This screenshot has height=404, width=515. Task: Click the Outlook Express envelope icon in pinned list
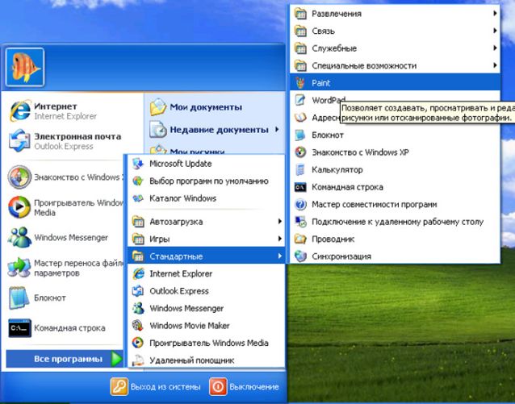pos(19,141)
